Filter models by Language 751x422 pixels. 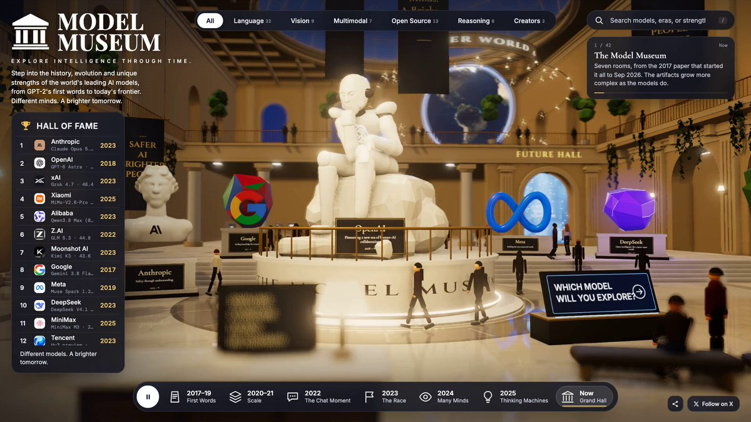252,21
